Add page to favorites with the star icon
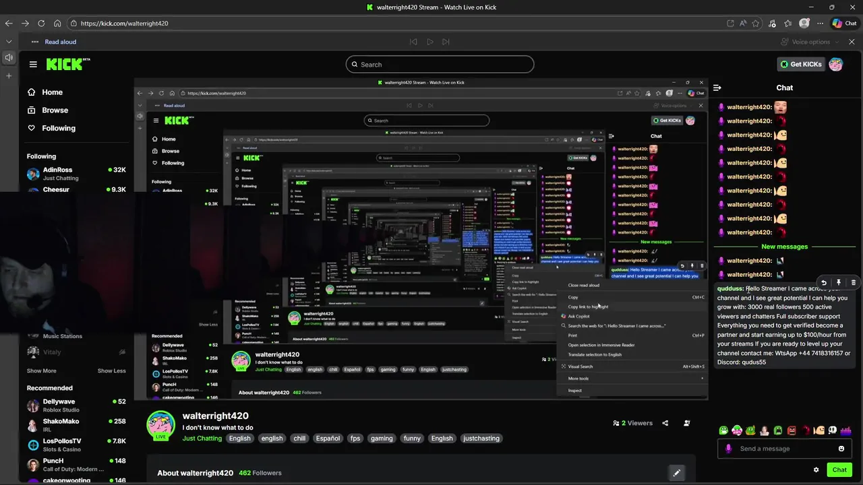This screenshot has height=485, width=863. pyautogui.click(x=756, y=23)
